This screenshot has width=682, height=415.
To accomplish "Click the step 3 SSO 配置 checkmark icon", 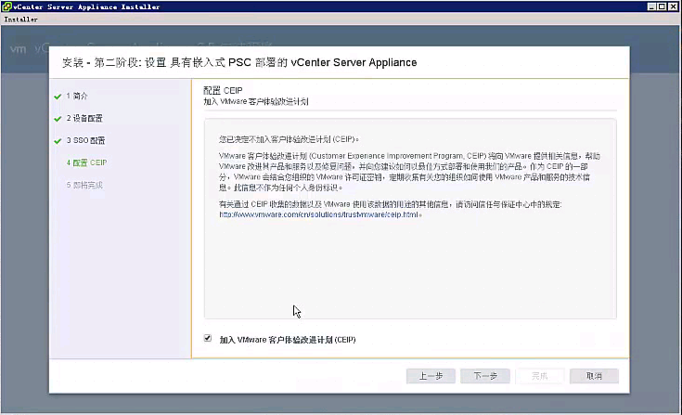I will tap(58, 141).
